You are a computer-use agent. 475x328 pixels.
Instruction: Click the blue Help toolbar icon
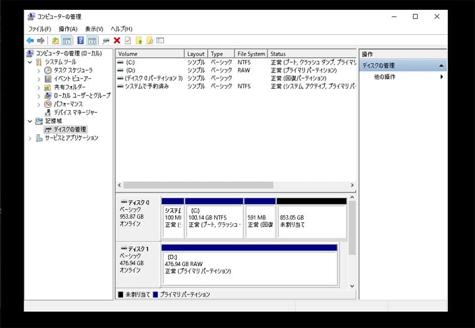coord(81,41)
